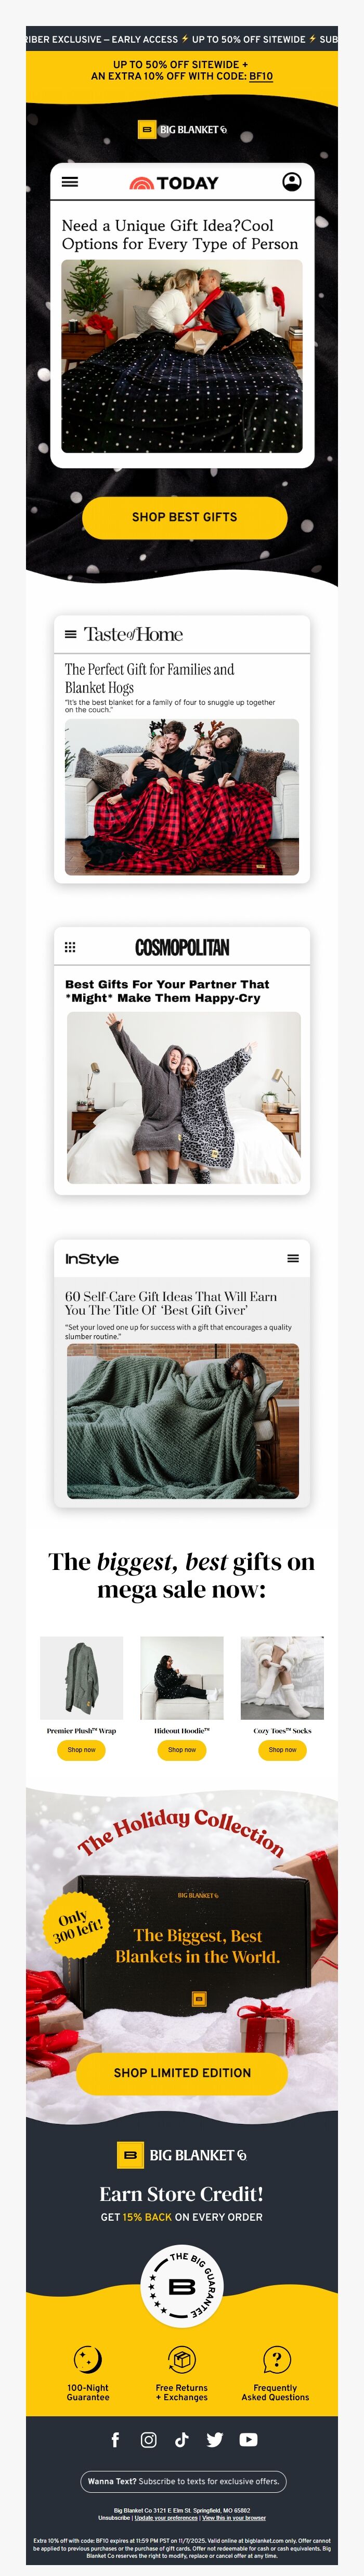Click the Big Blanket Co logo at top

[182, 129]
